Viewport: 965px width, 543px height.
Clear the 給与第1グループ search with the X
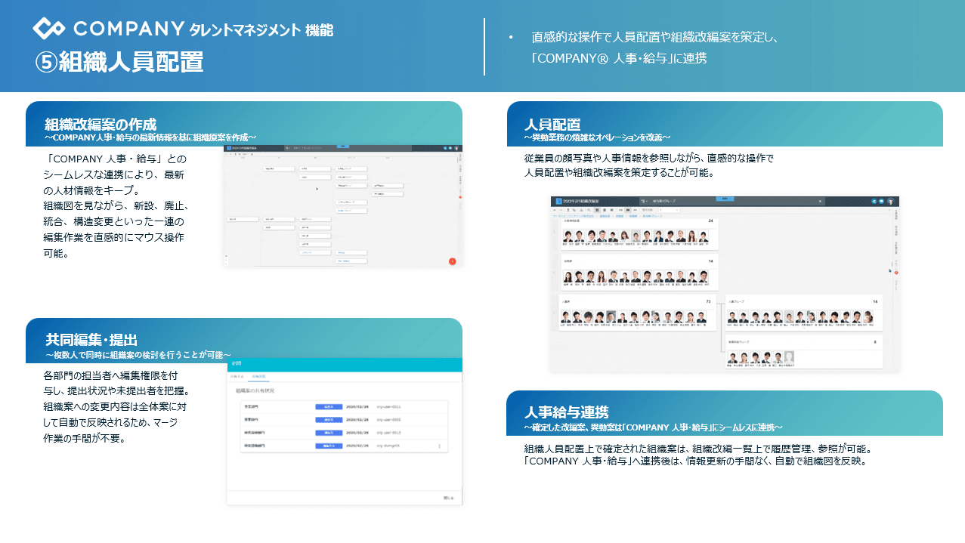coord(821,202)
